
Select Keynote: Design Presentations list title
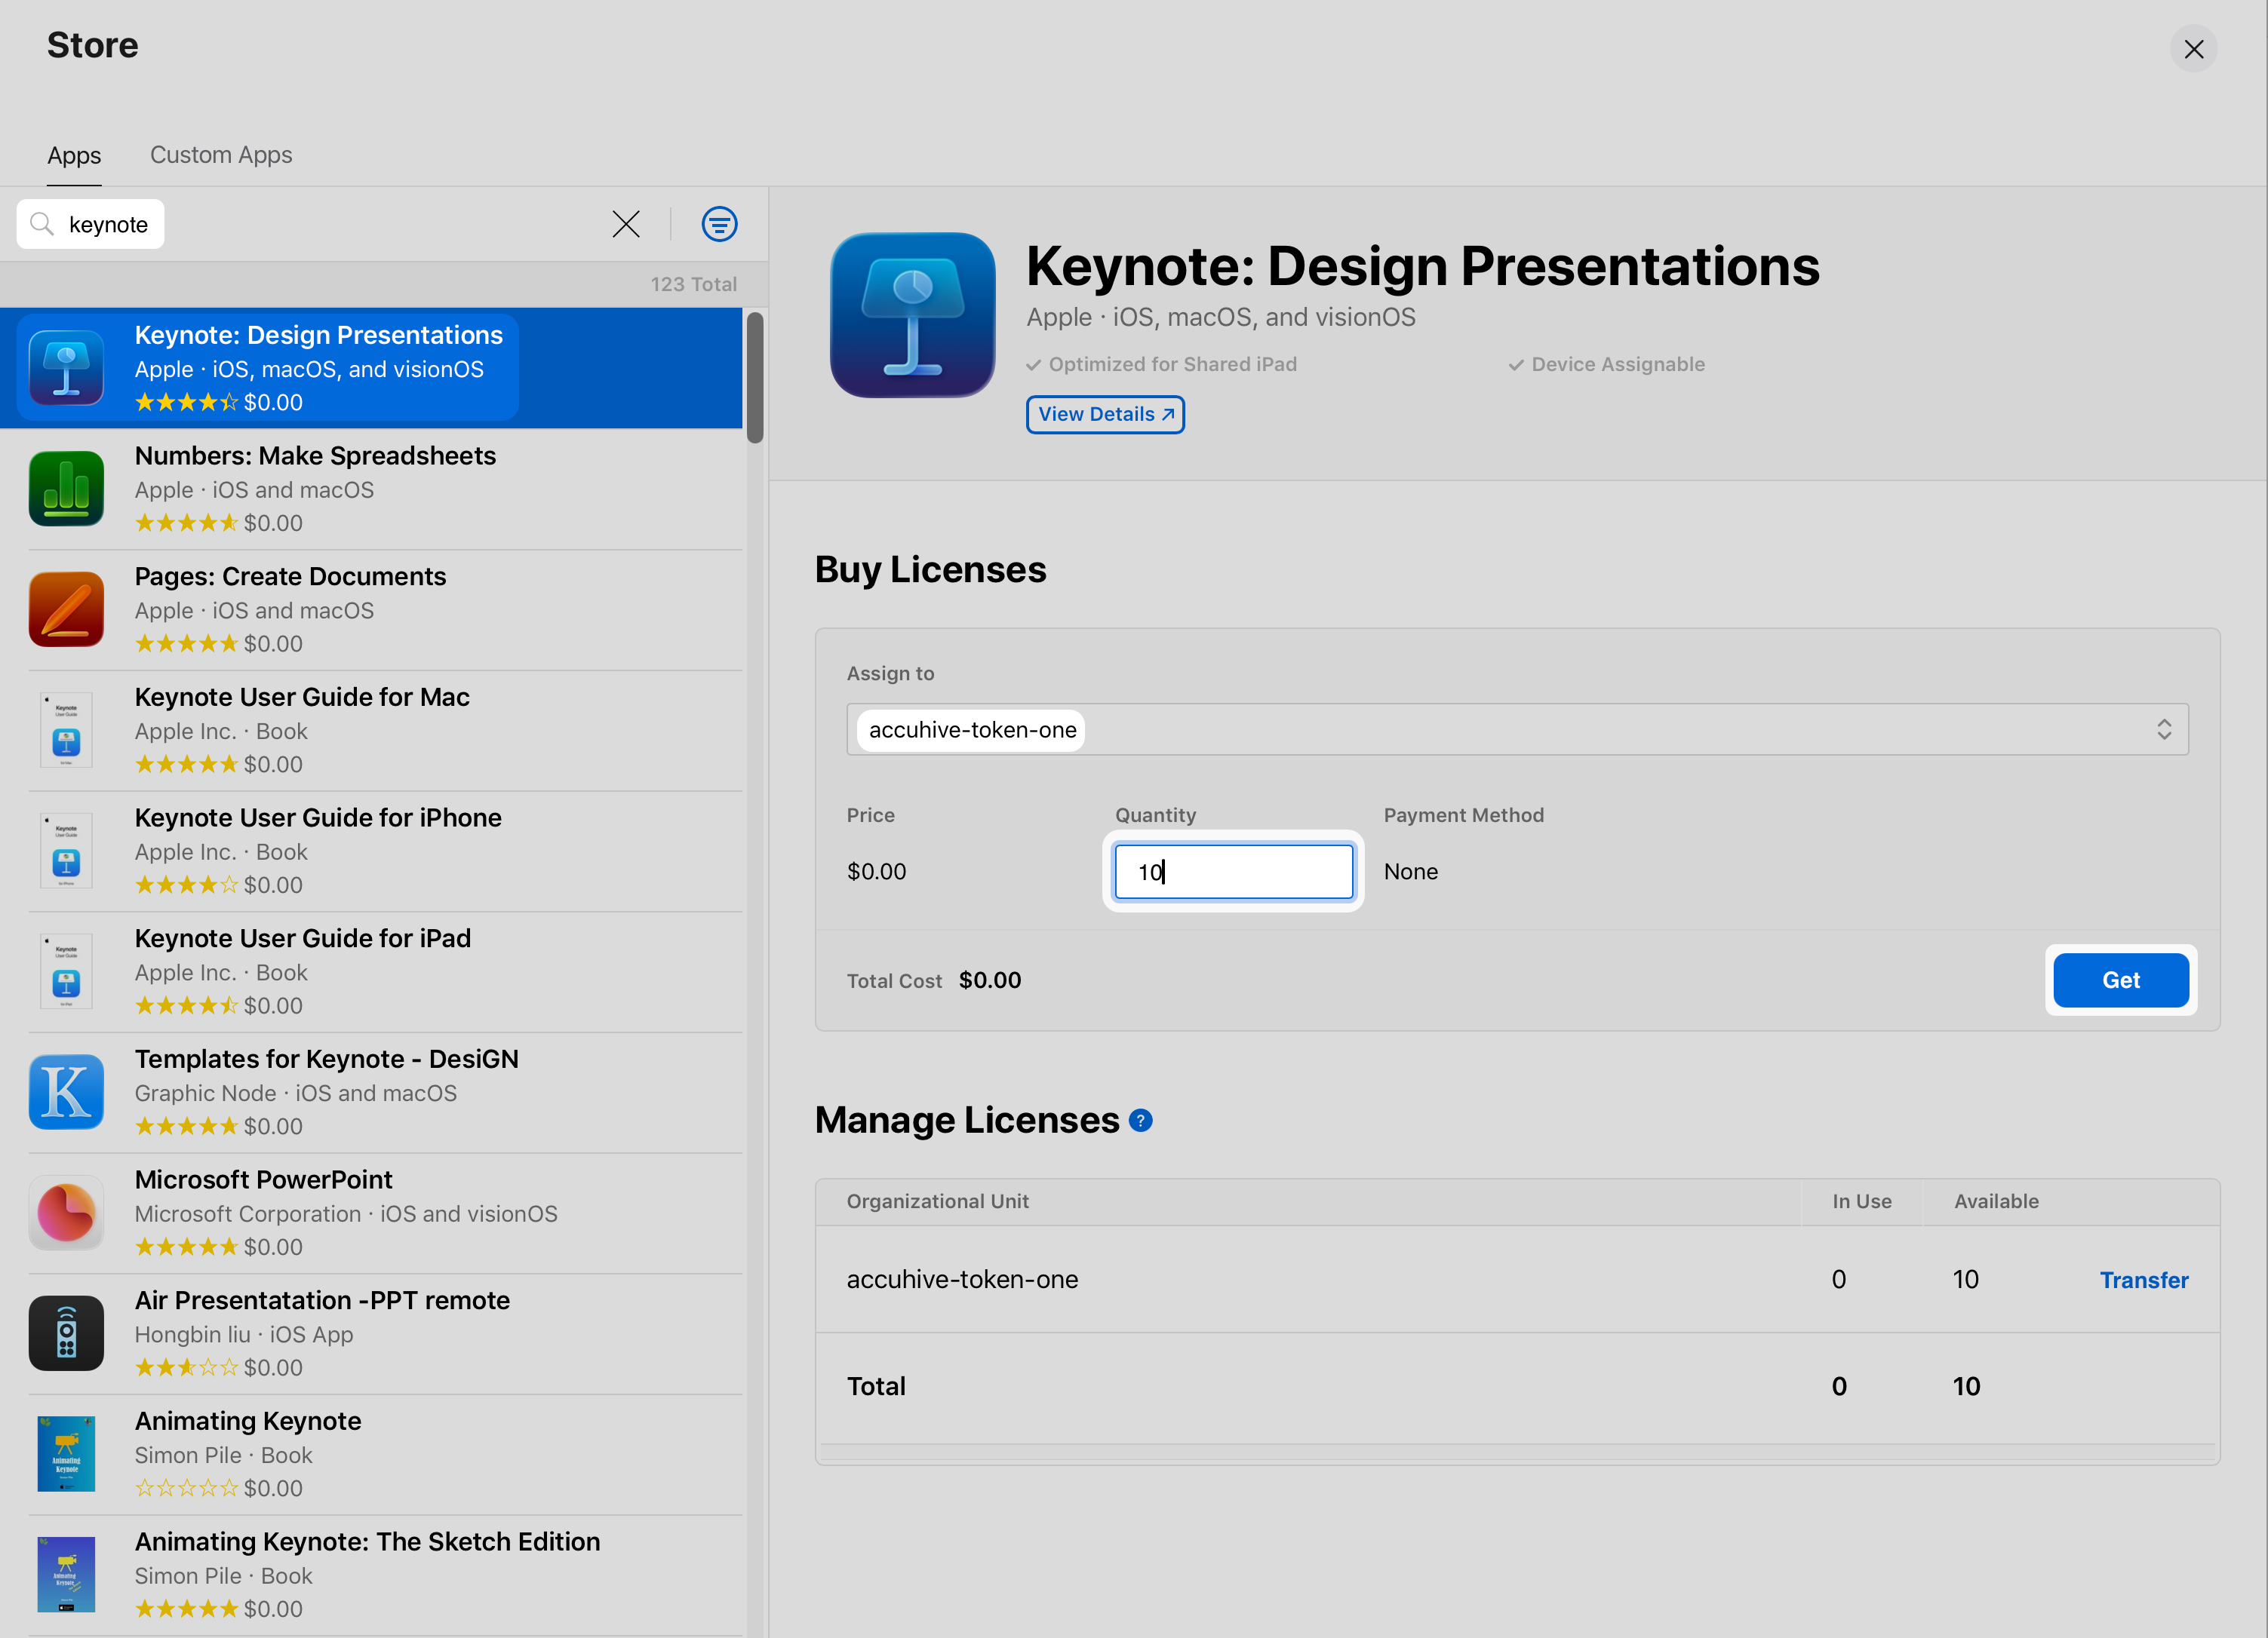pyautogui.click(x=318, y=335)
